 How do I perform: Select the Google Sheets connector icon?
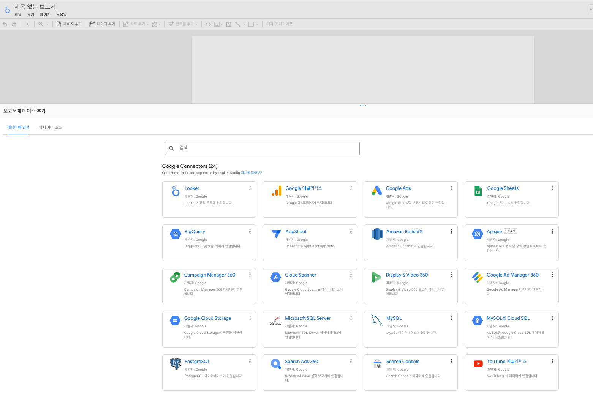pyautogui.click(x=478, y=191)
